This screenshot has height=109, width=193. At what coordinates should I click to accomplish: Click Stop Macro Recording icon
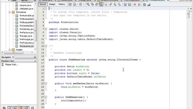(139, 5)
